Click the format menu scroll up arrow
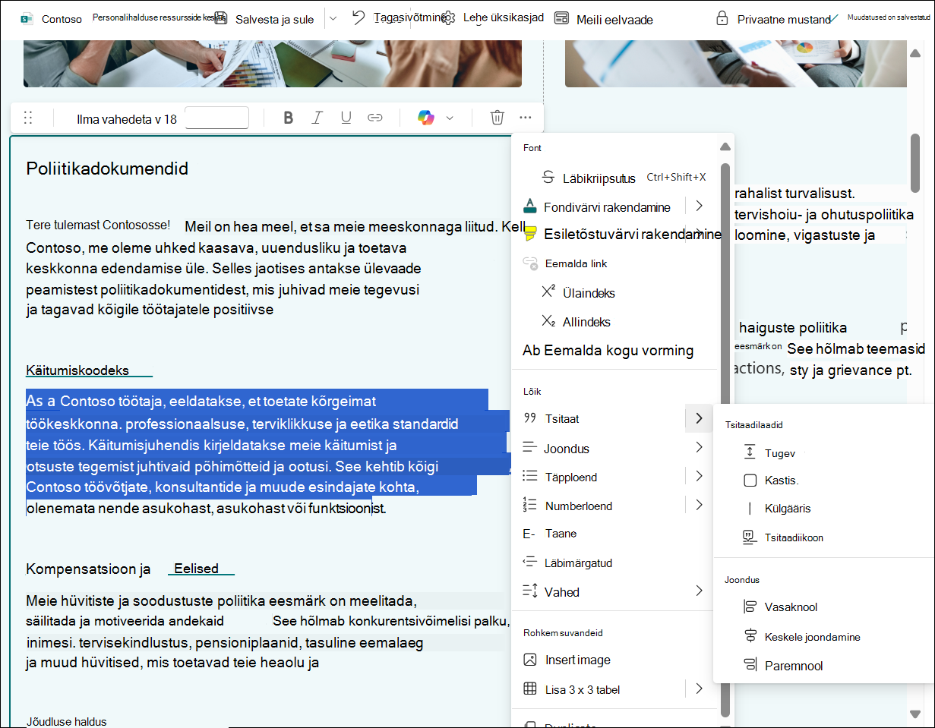The image size is (935, 728). pyautogui.click(x=725, y=147)
